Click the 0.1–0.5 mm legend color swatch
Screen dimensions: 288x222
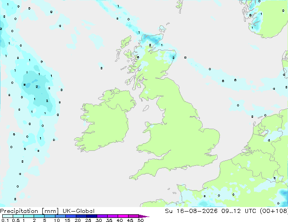(8, 216)
